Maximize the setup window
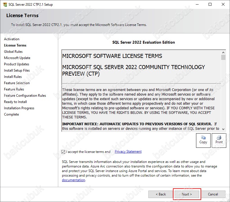Viewport: 230px width, 202px height. click(x=210, y=4)
